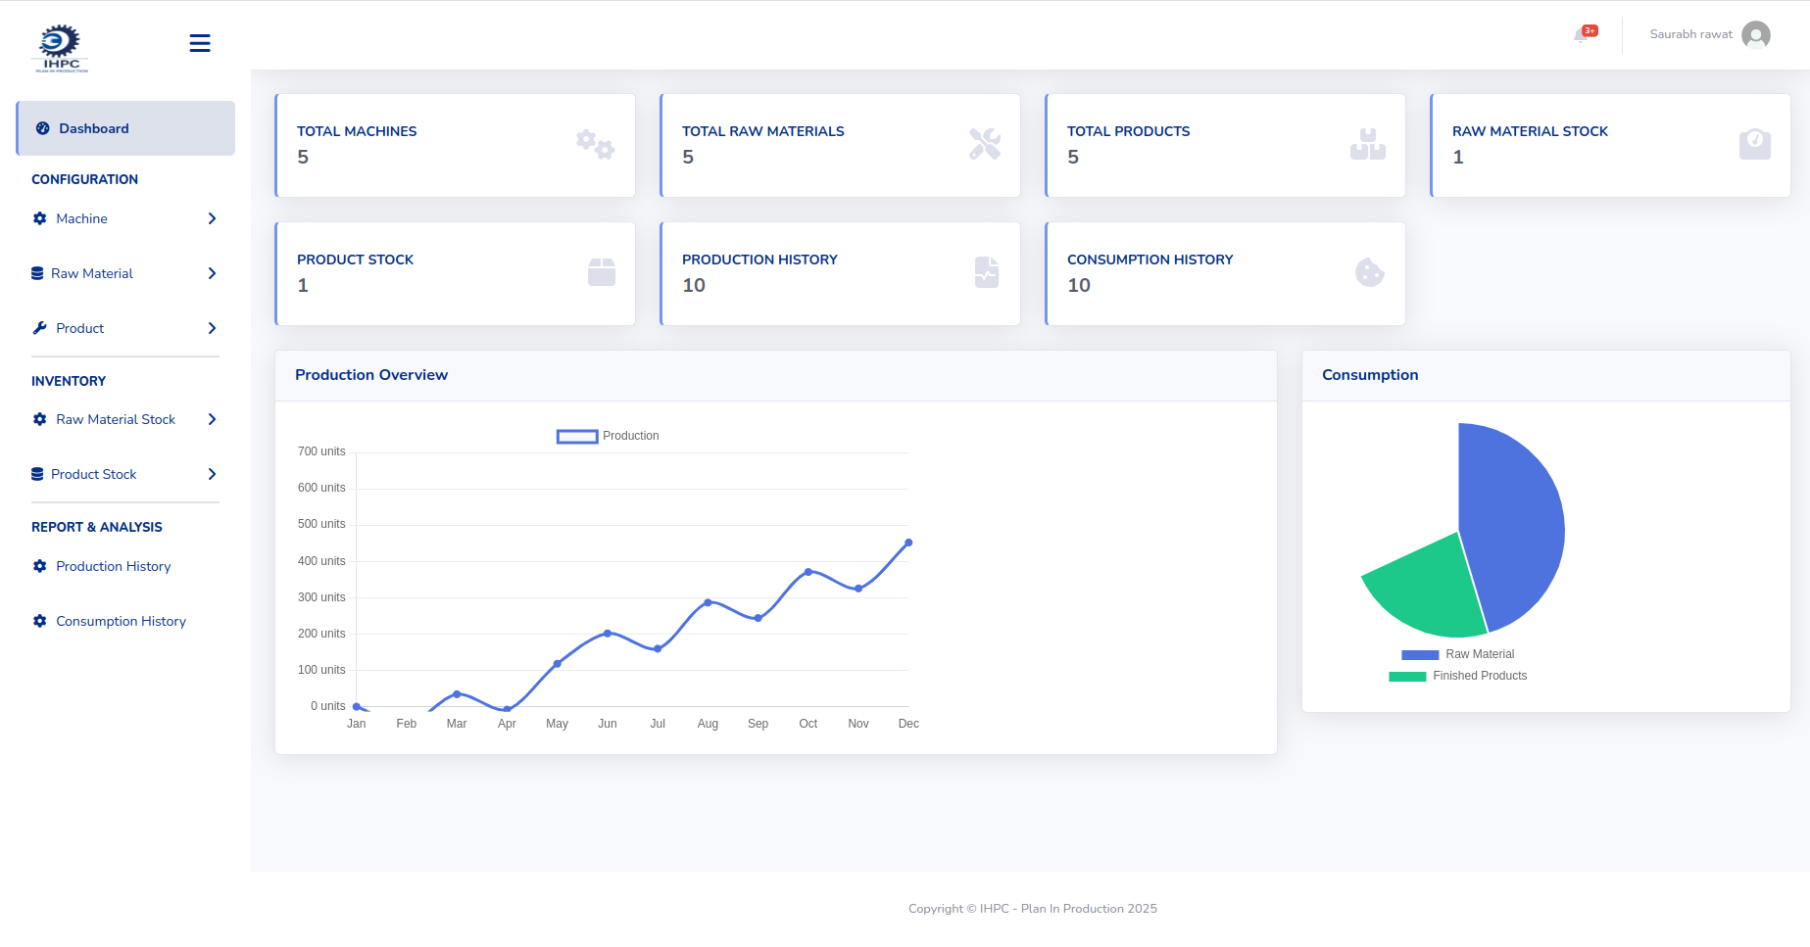Open Consumption History in sidebar

(x=121, y=622)
